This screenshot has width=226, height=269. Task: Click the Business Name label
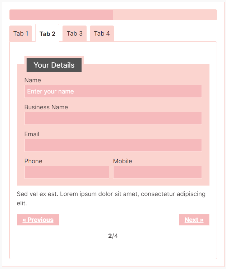tap(46, 107)
